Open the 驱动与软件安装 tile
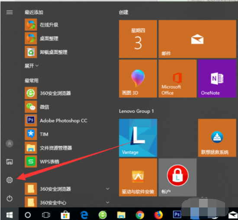 pyautogui.click(x=138, y=177)
